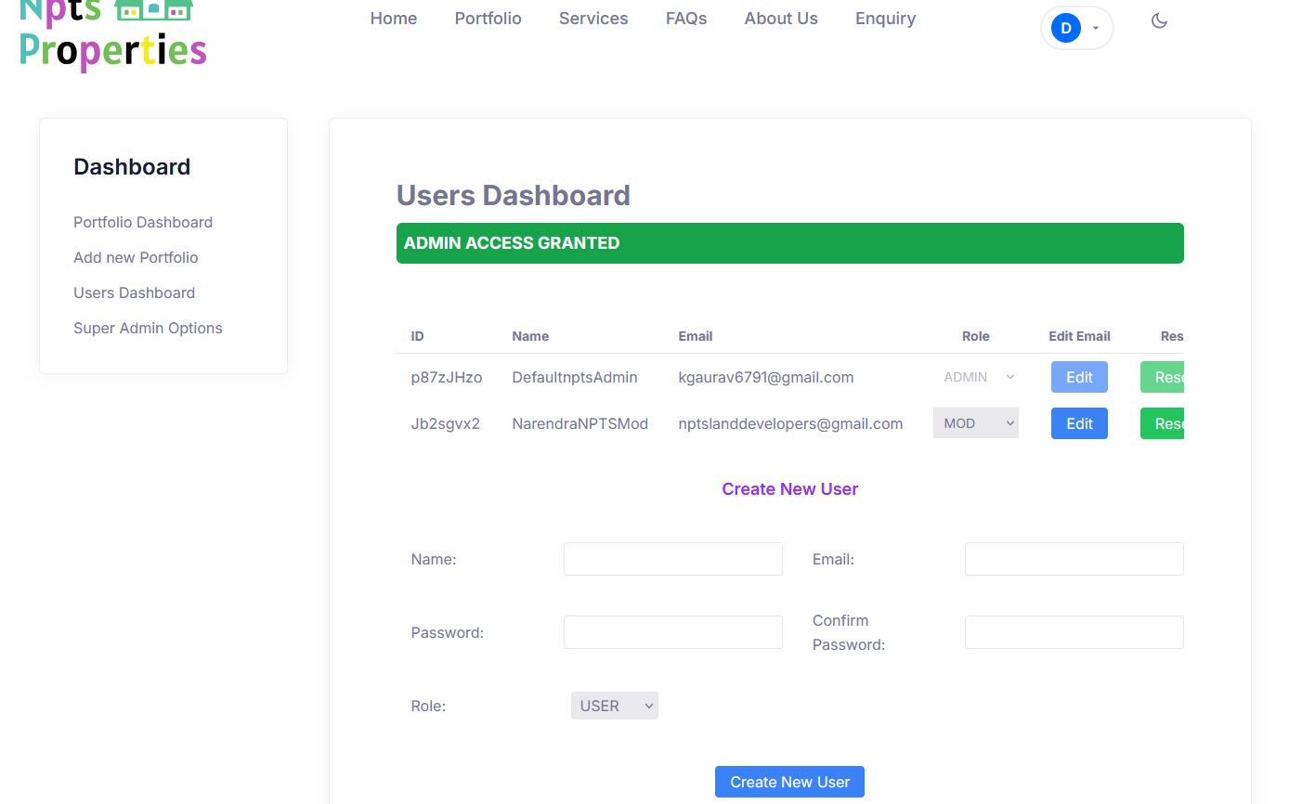Go to the Home page
Viewport: 1289px width, 804px height.
tap(394, 19)
